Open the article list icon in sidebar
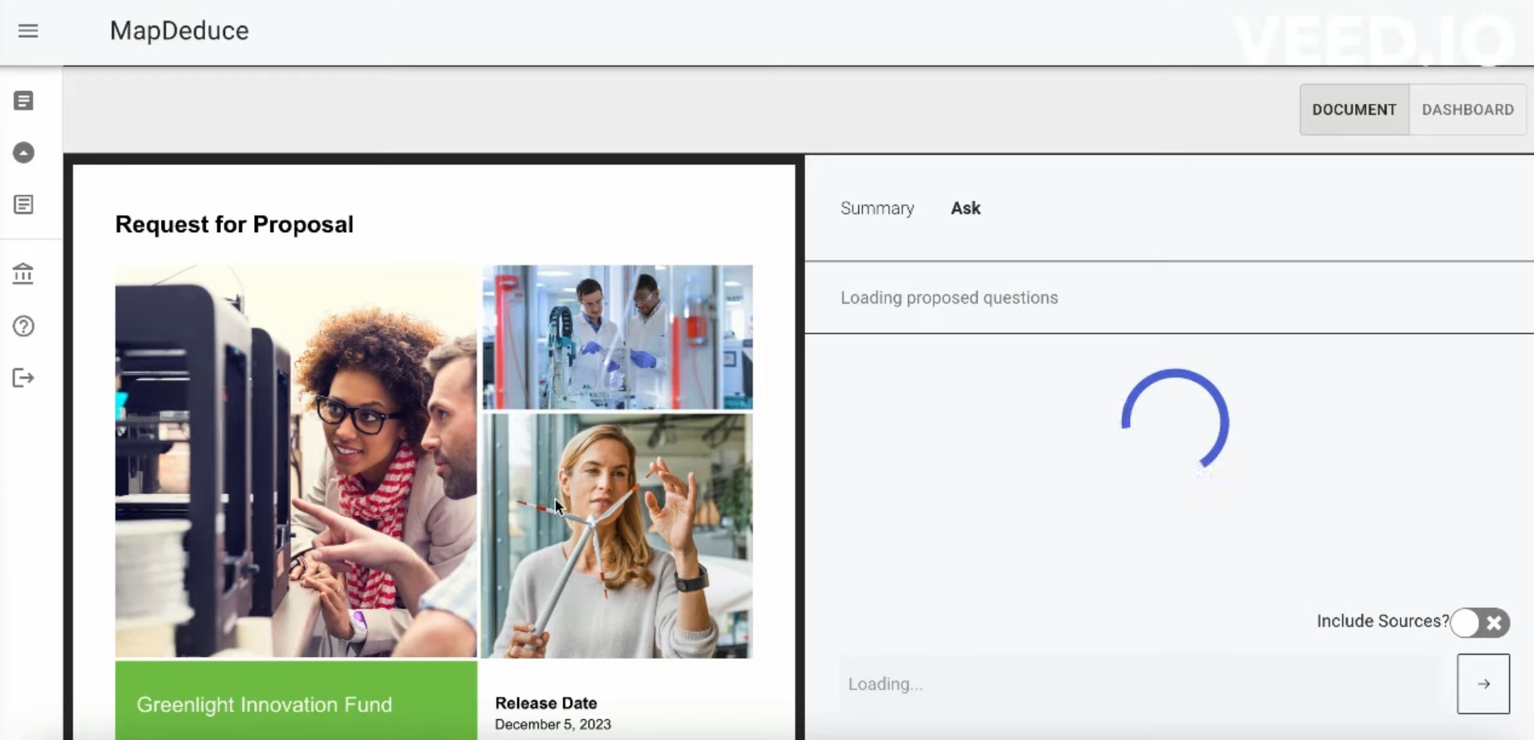Screen dimensions: 1534x740 [23, 205]
